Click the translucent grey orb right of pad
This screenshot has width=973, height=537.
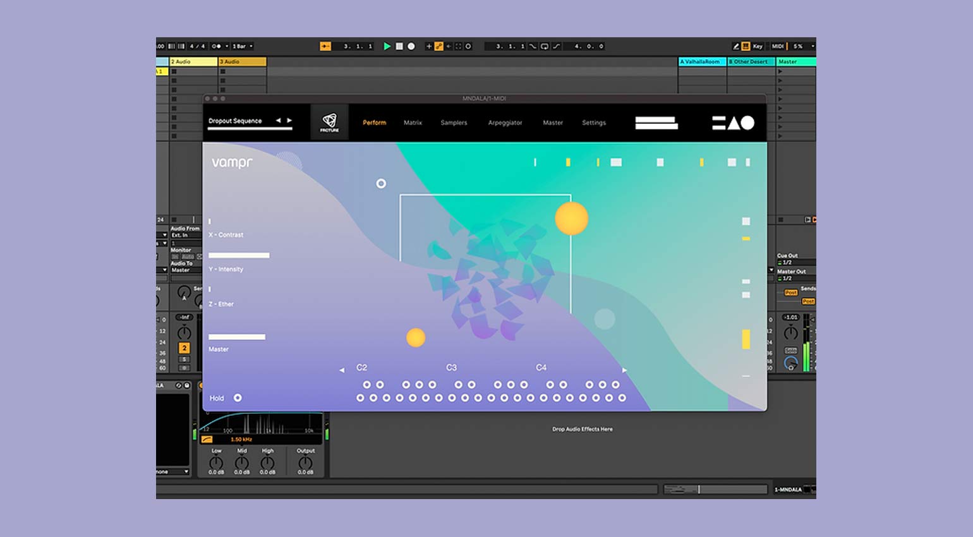tap(605, 319)
